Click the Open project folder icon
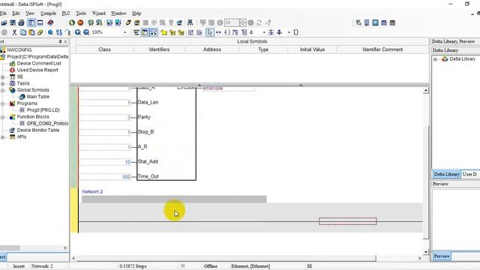This screenshot has height=270, width=480. coord(4,22)
